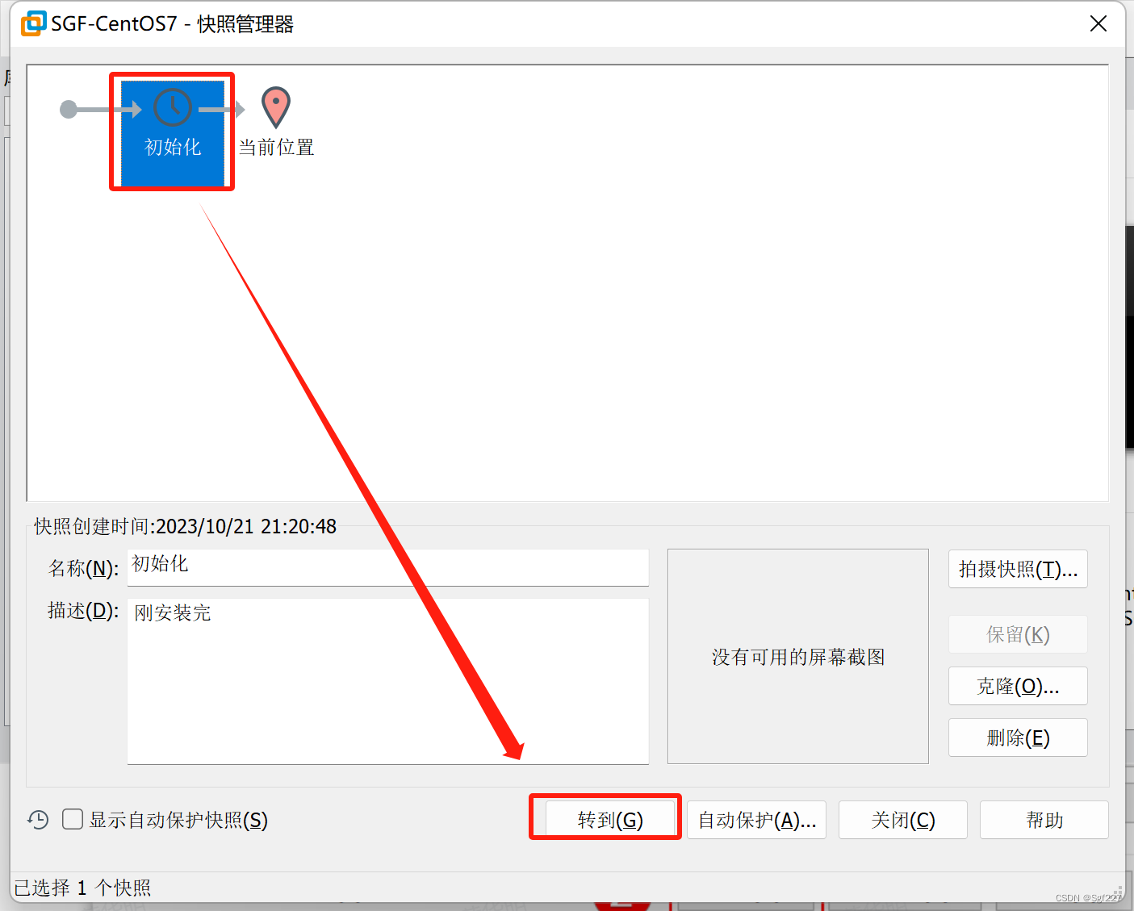1134x911 pixels.
Task: Enable 显示自动保护快照 checkbox
Action: click(x=73, y=820)
